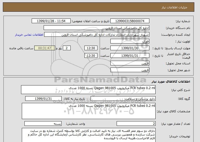Open the اطلاعات تماس خریدار link
Image resolution: width=200 pixels, height=142 pixels.
[29, 35]
